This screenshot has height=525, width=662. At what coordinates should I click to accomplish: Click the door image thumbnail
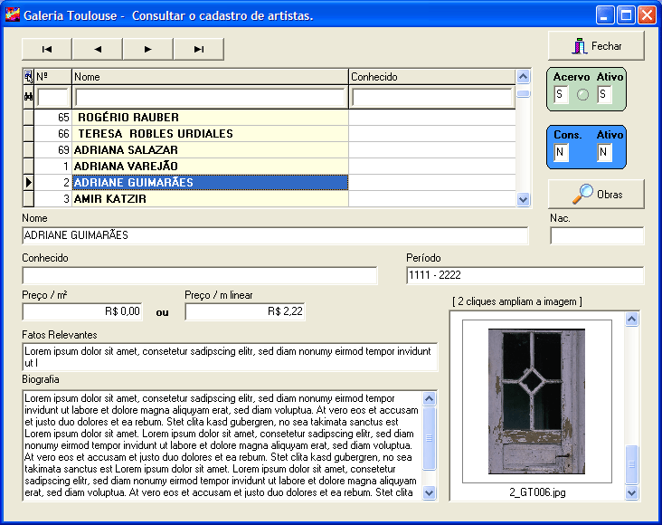click(536, 401)
